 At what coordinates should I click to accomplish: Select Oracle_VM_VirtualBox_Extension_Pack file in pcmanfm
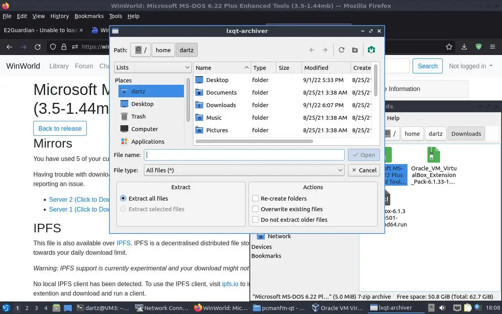point(433,165)
